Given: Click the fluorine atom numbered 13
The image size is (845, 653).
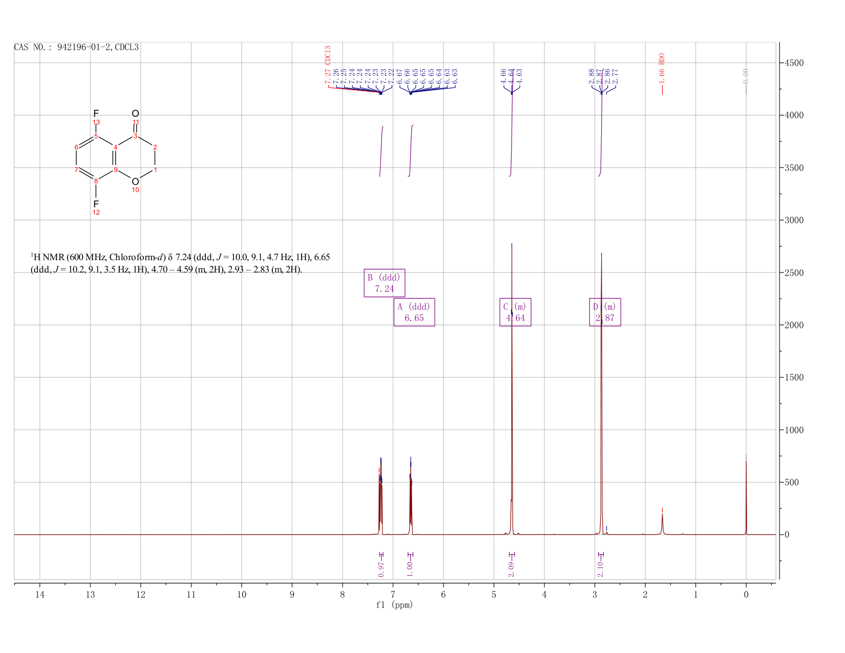Looking at the screenshot, I should click(x=96, y=113).
